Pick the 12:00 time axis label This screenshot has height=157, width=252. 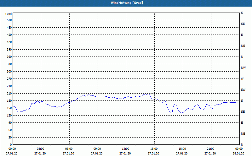click(126, 149)
